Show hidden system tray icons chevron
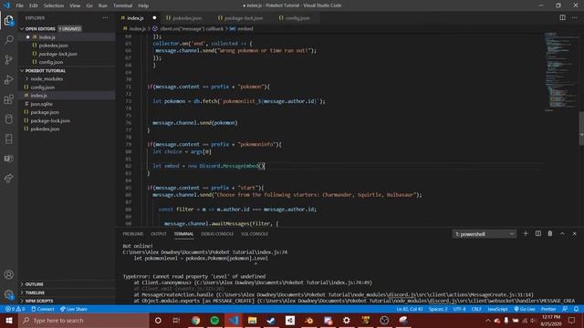The height and width of the screenshot is (328, 584). pyautogui.click(x=488, y=320)
